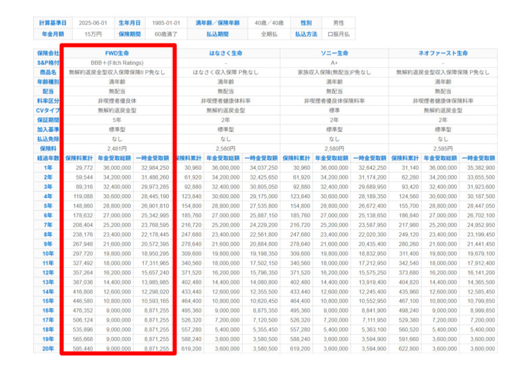532x368 pixels.
Task: Select the 15万円 value cell
Action: 93,34
